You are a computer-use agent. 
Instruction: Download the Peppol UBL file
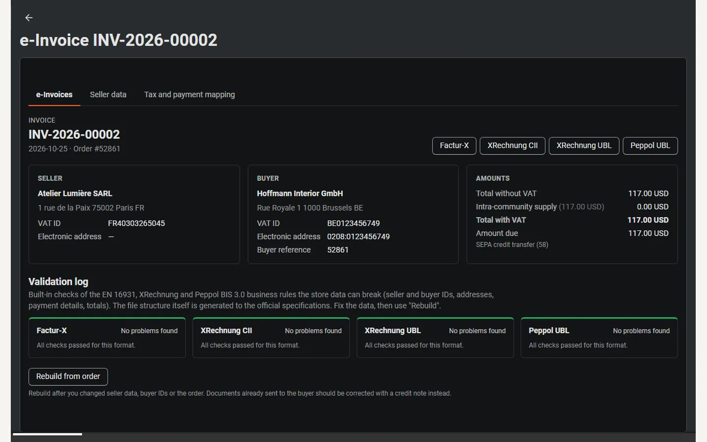tap(650, 145)
